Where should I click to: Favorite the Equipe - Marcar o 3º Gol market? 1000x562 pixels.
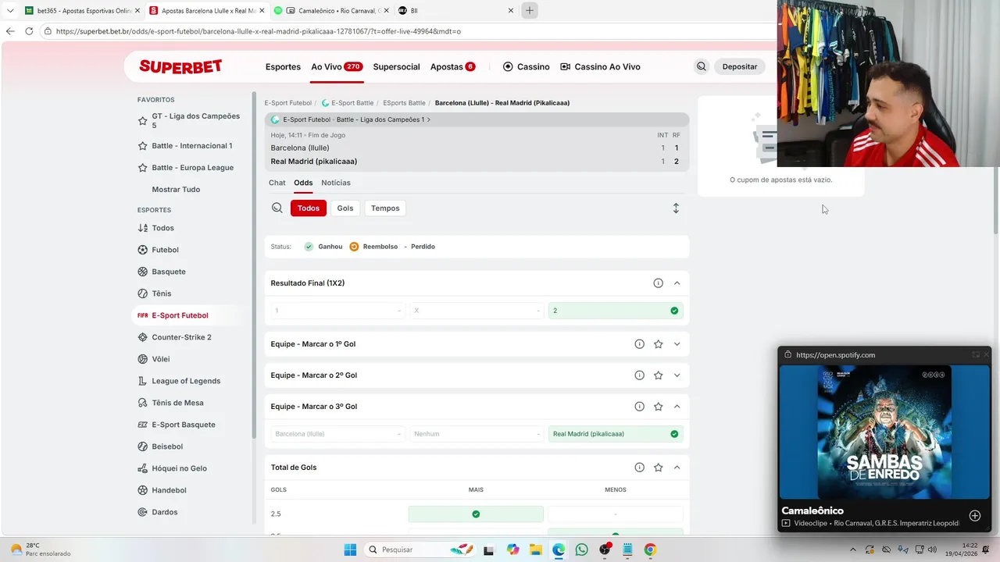658,407
